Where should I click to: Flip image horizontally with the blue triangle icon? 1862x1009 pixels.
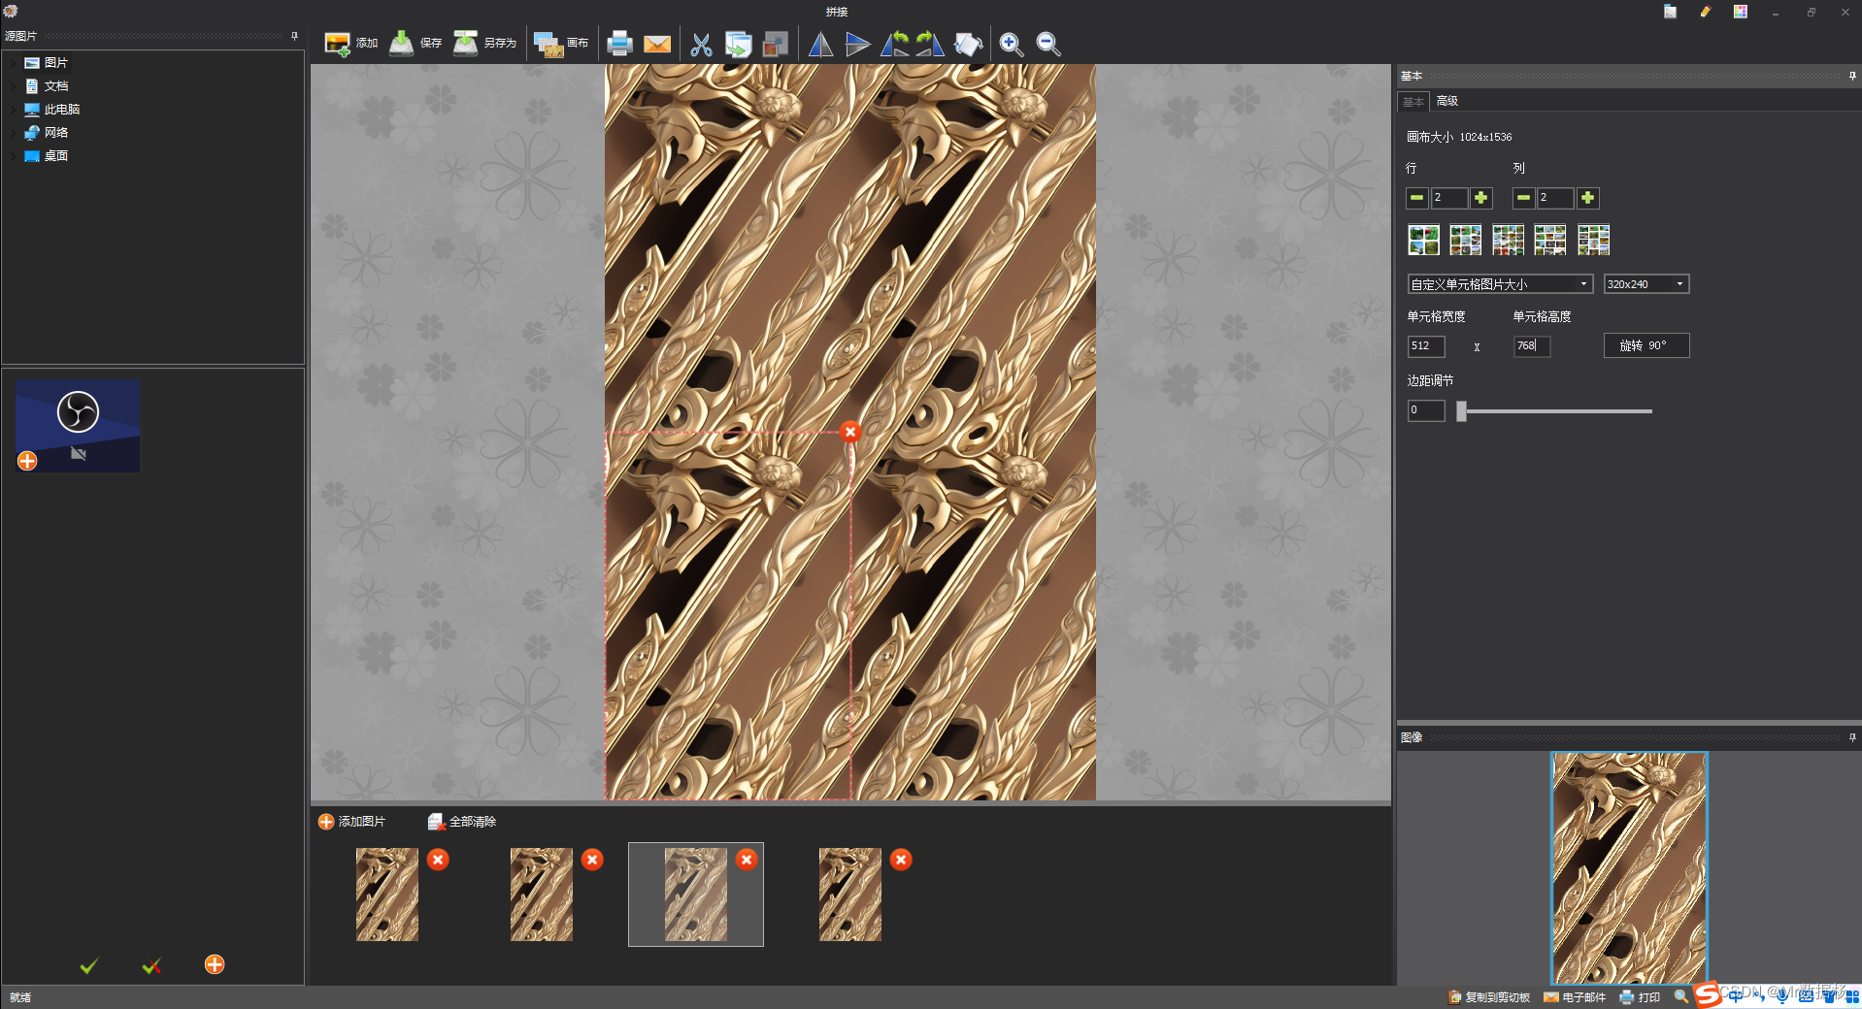click(820, 44)
